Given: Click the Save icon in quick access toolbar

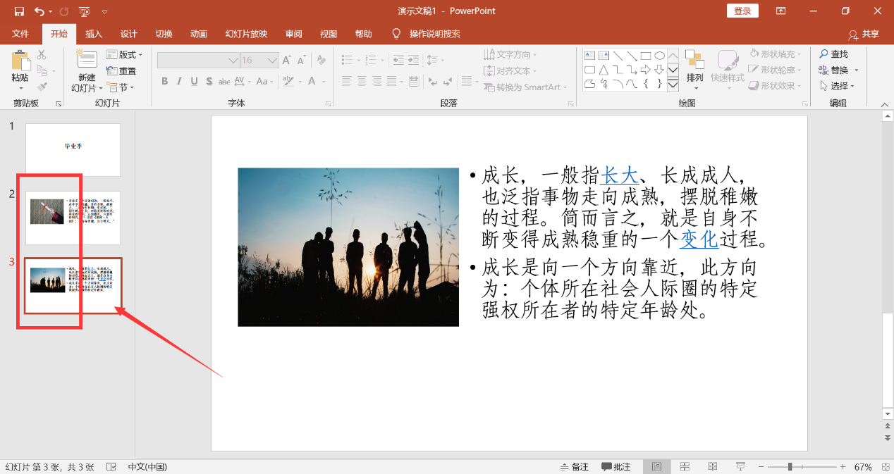Looking at the screenshot, I should pyautogui.click(x=19, y=11).
